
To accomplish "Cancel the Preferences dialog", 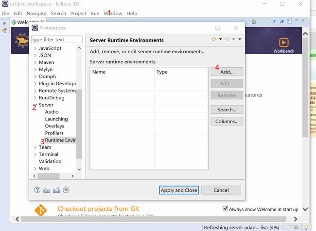I will tap(221, 190).
